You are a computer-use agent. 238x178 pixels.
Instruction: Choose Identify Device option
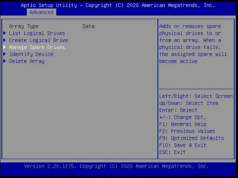point(31,54)
